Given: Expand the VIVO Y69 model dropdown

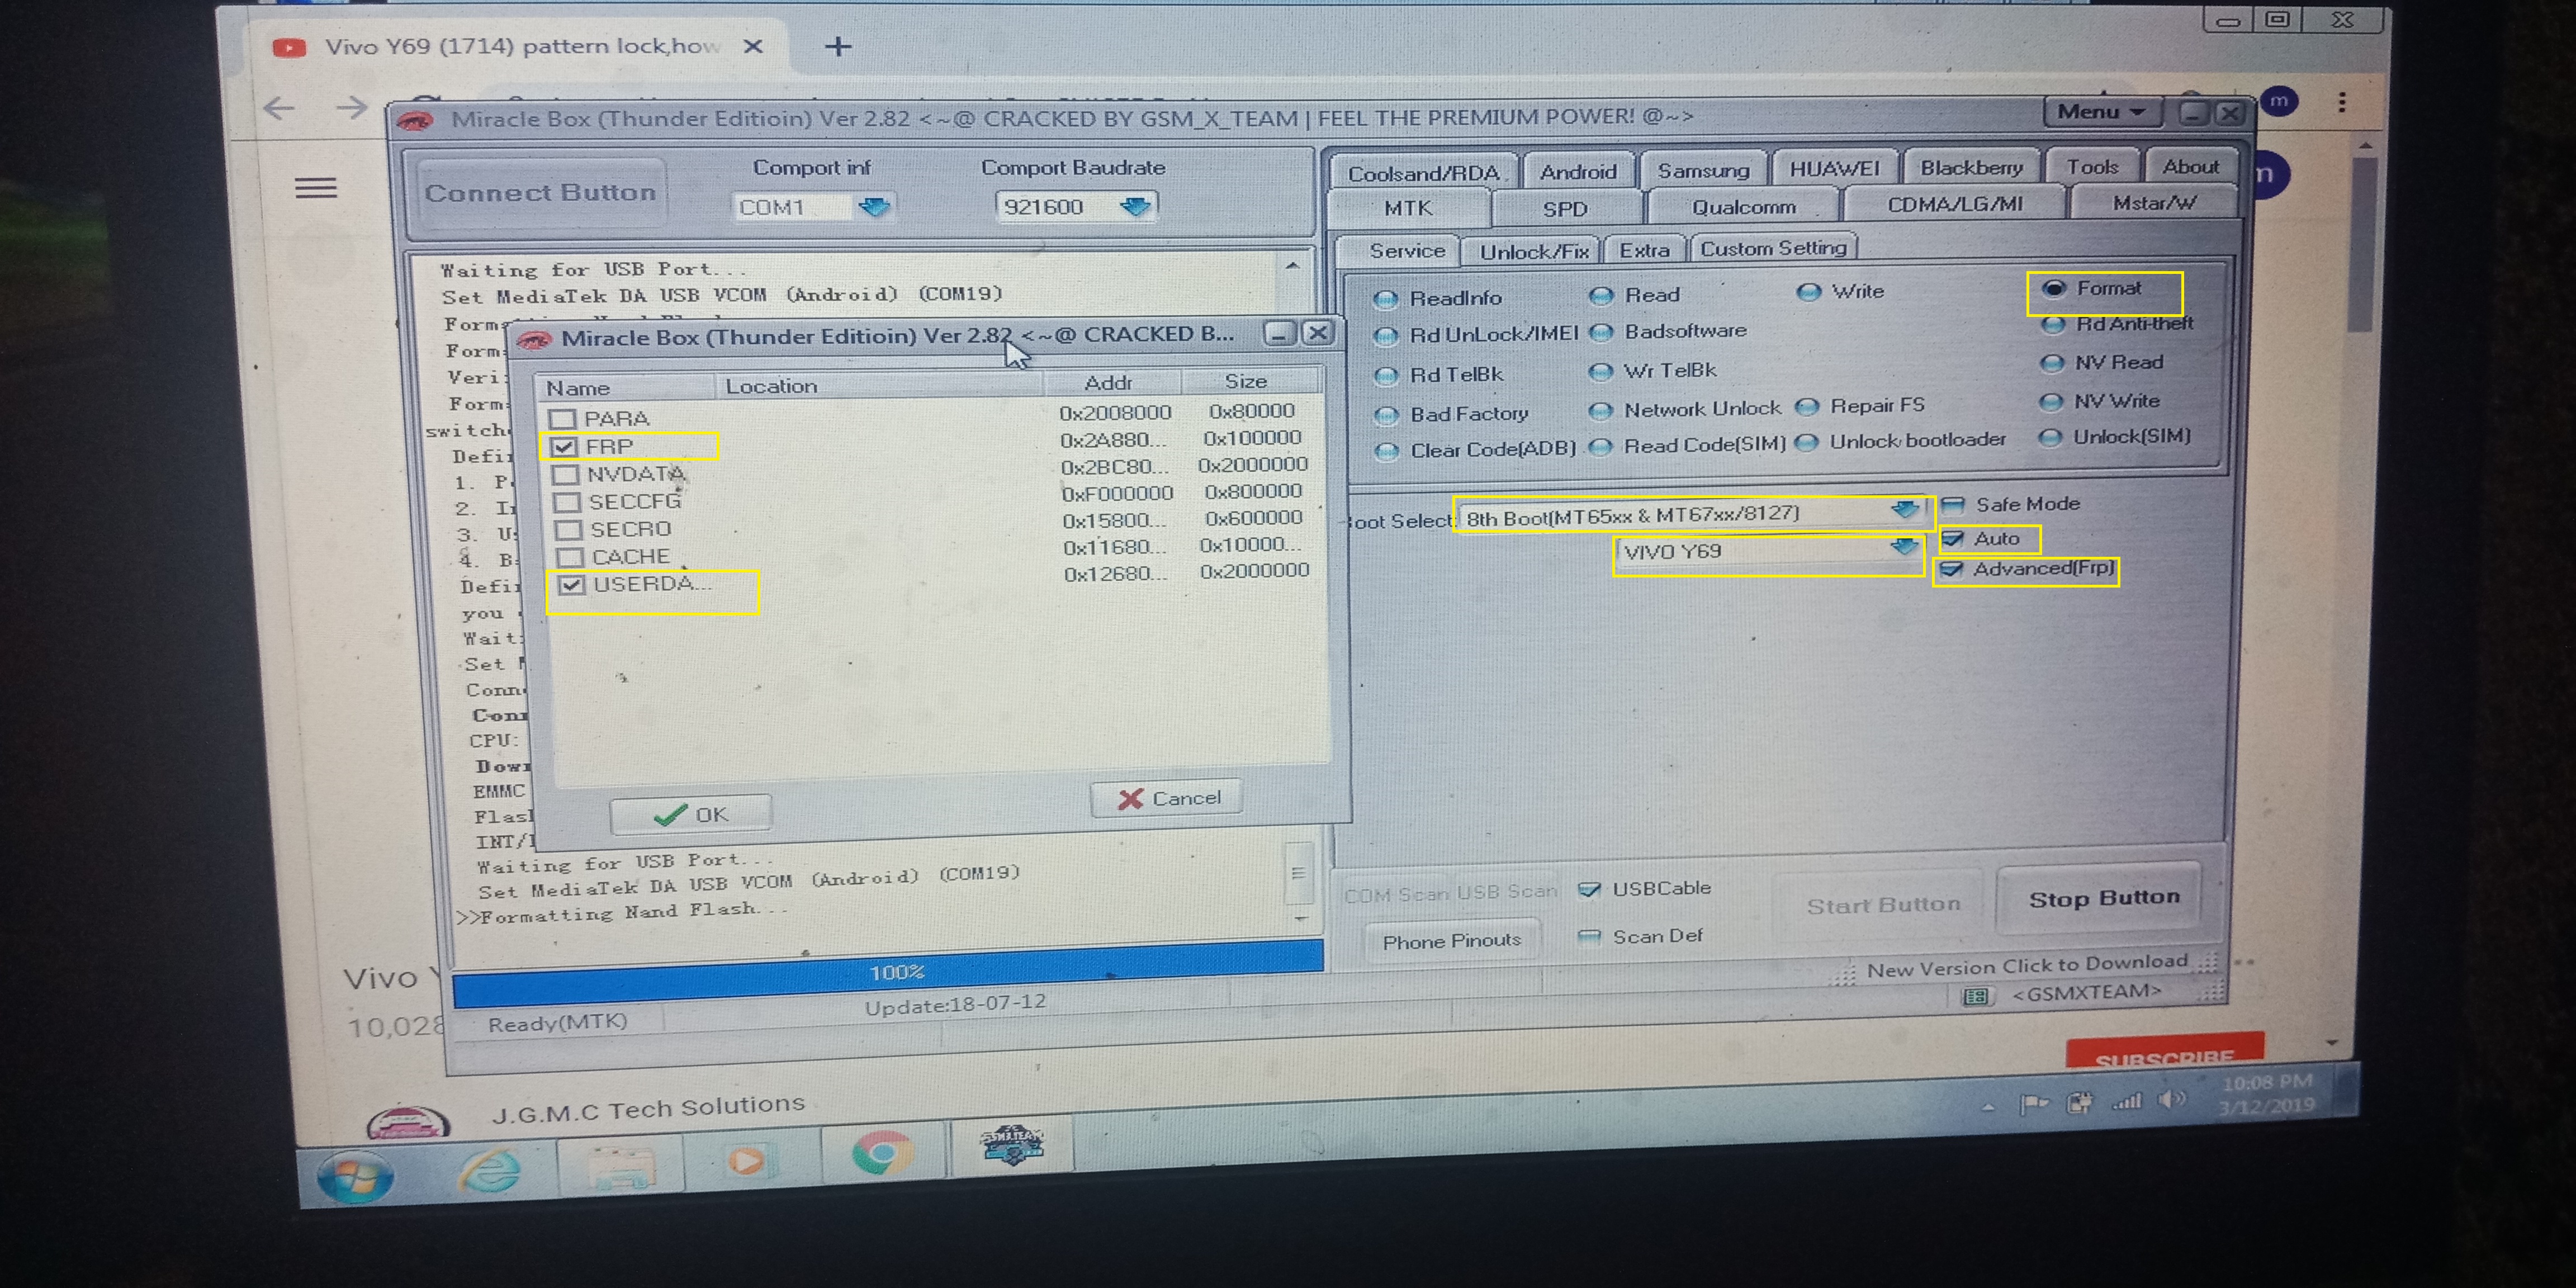Looking at the screenshot, I should click(1904, 547).
